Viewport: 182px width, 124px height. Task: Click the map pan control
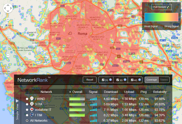click(8, 8)
